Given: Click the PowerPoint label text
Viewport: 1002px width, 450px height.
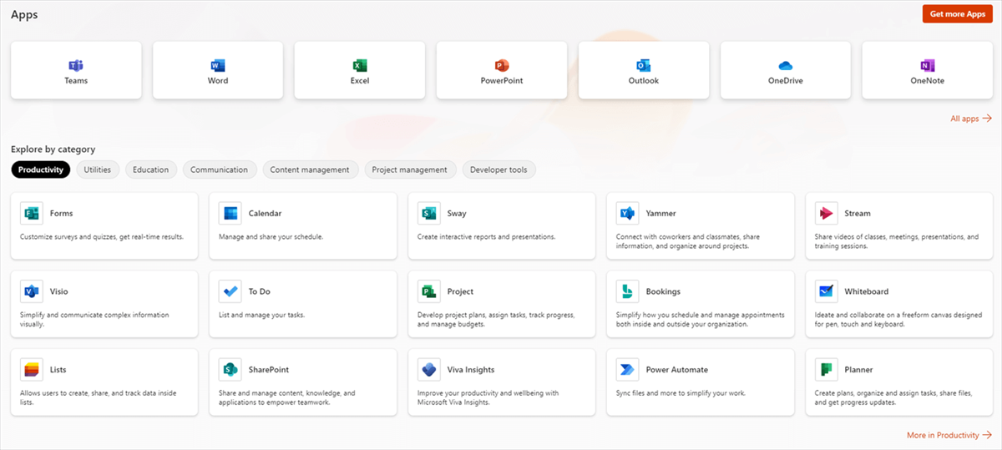Looking at the screenshot, I should pyautogui.click(x=502, y=81).
